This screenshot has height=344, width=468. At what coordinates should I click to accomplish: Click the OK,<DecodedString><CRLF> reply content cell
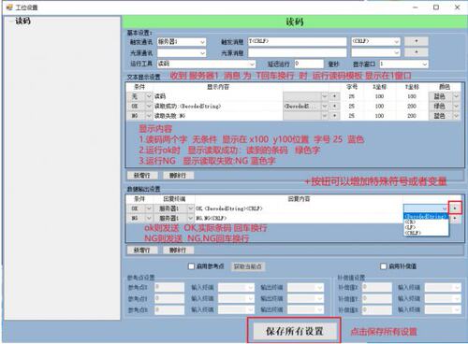[x=299, y=208]
